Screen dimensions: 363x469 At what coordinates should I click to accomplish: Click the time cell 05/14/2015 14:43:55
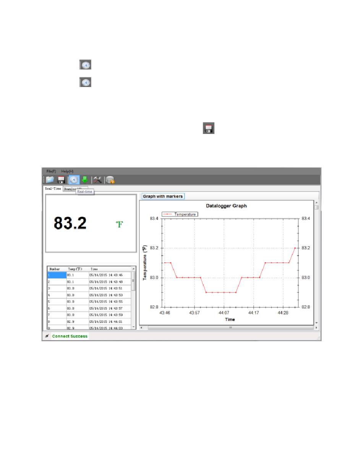click(110, 301)
